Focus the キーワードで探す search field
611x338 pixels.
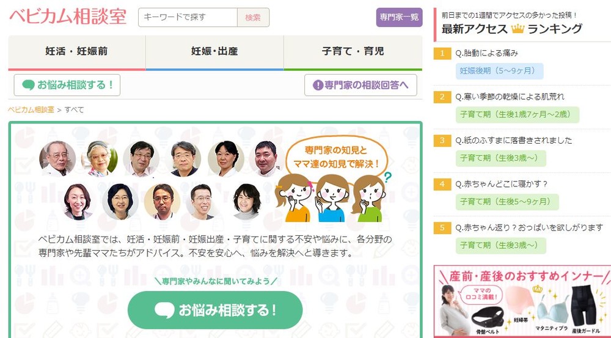[x=188, y=18]
